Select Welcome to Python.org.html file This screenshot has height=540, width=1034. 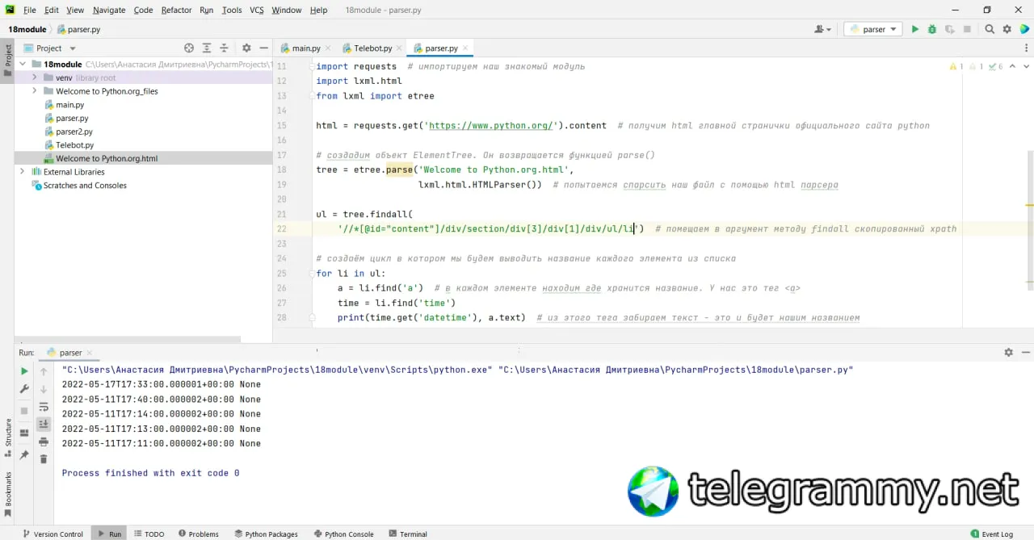(106, 158)
